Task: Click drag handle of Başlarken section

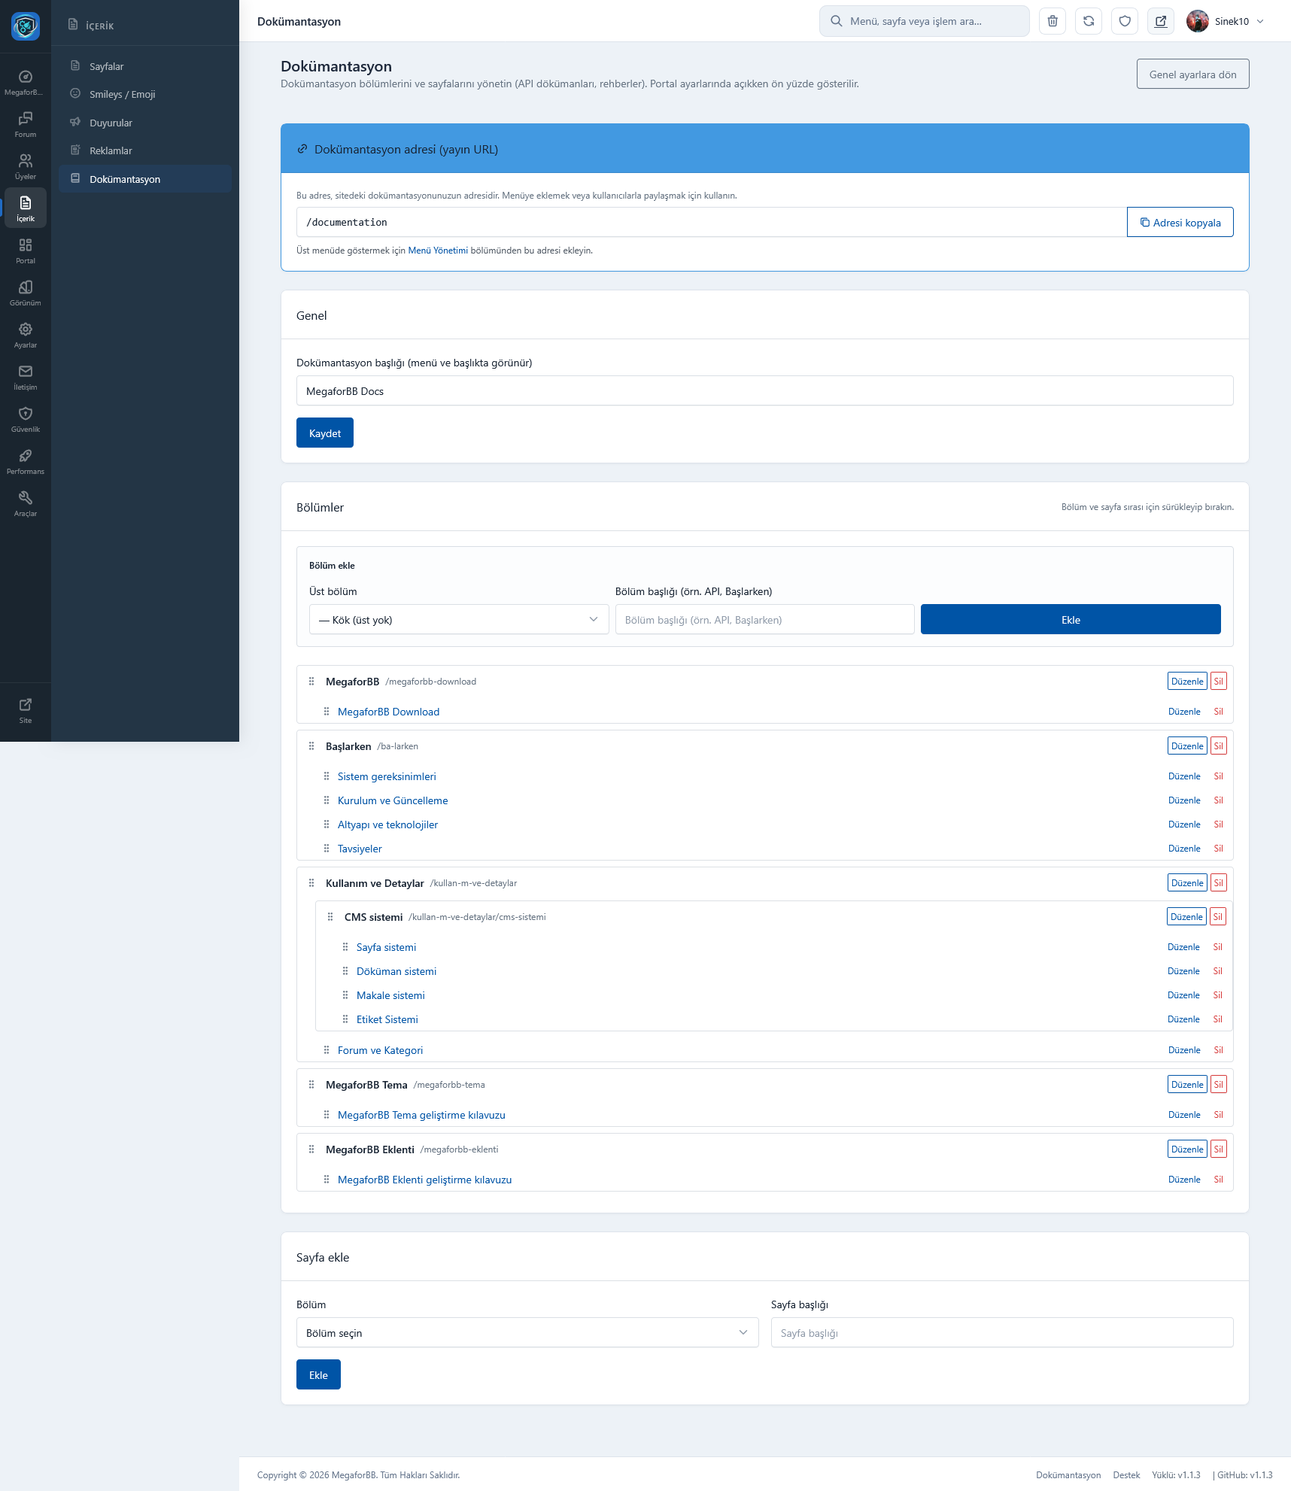Action: (311, 746)
